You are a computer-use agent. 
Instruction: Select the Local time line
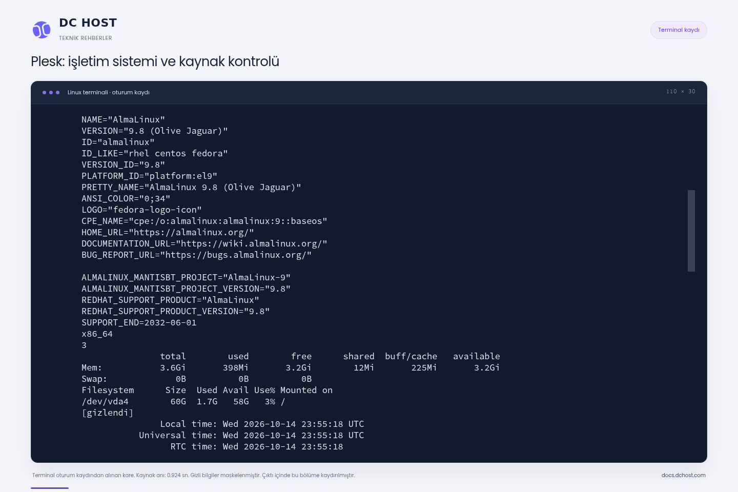coord(262,424)
